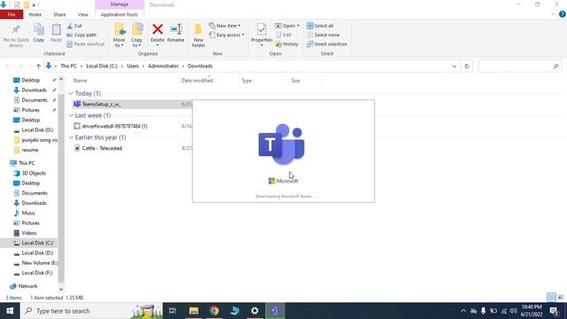Click the Manage contextual tab
This screenshot has width=567, height=319.
pos(120,4)
